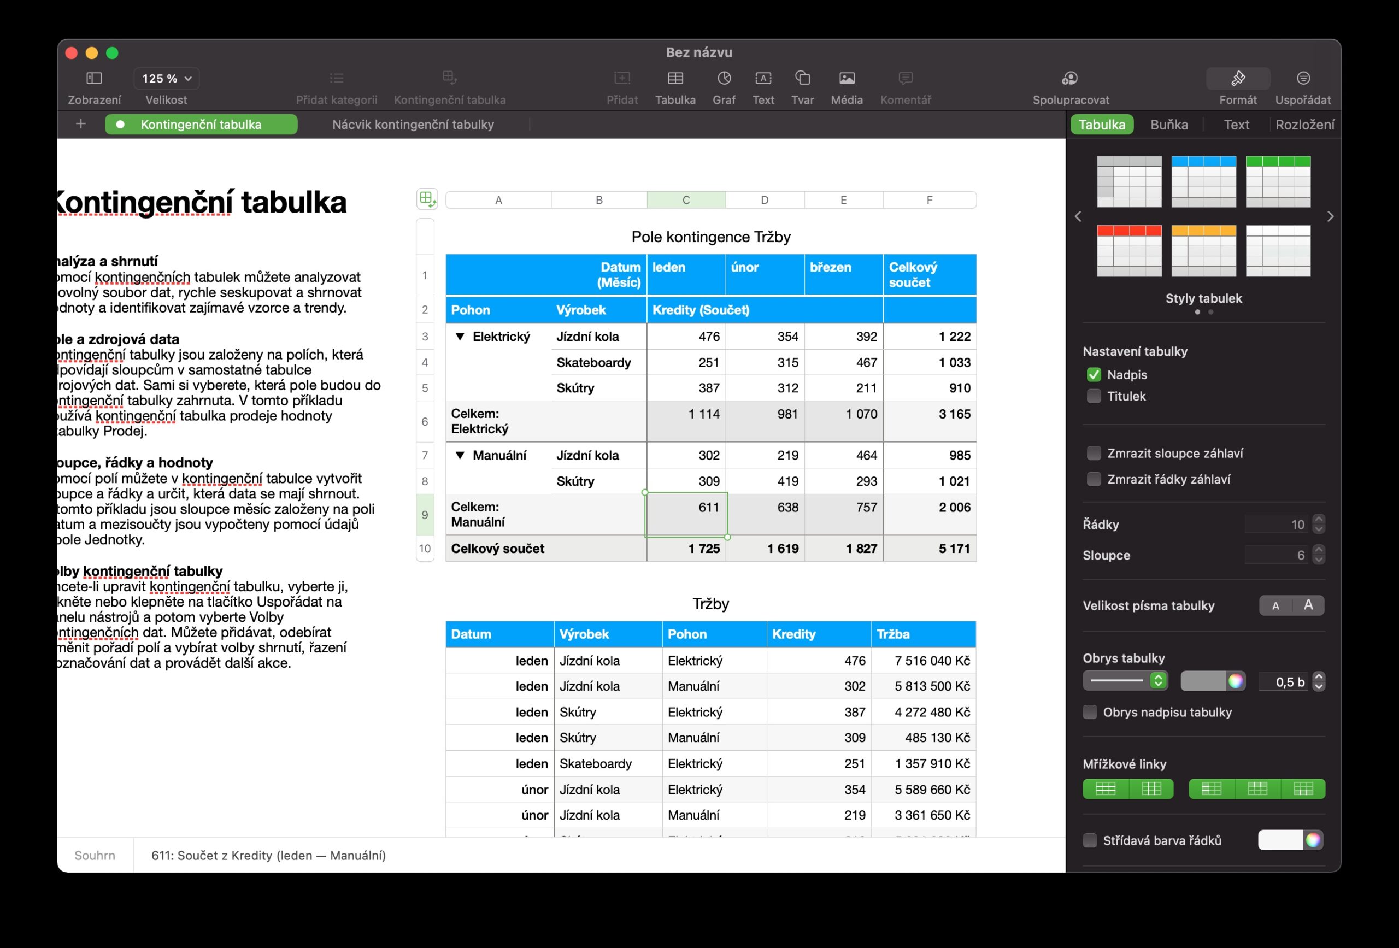1399x948 pixels.
Task: Insert a Text box from toolbar
Action: (x=763, y=78)
